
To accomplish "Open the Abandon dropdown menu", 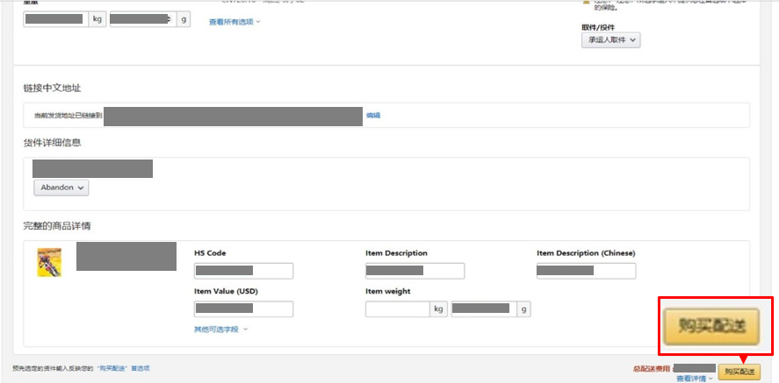I will click(x=61, y=188).
